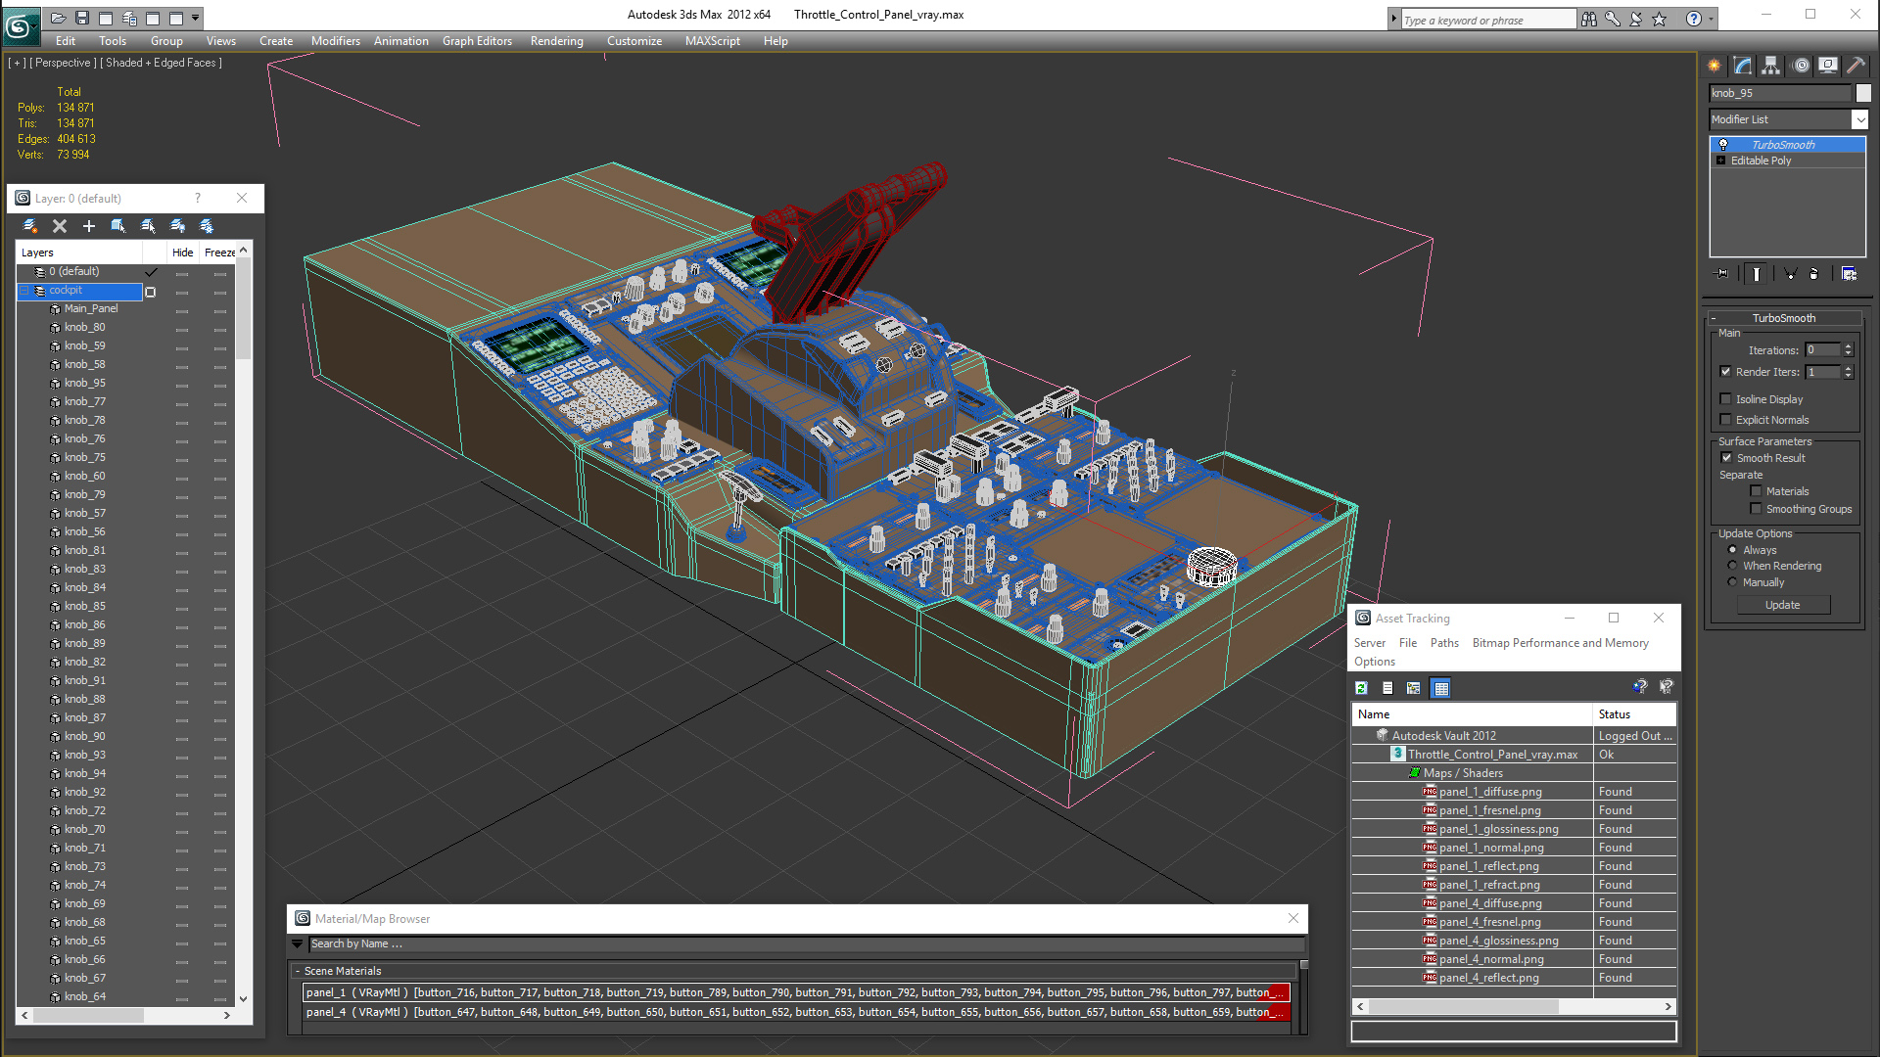This screenshot has width=1880, height=1057.
Task: Open the Help dropdown arrow
Action: 1712,19
